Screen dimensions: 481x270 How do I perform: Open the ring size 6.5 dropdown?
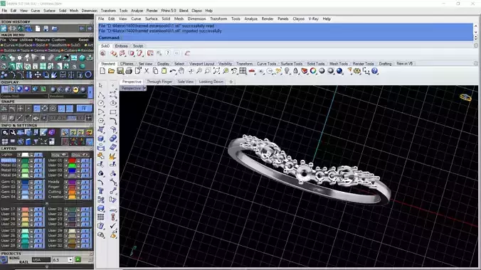coord(70,260)
